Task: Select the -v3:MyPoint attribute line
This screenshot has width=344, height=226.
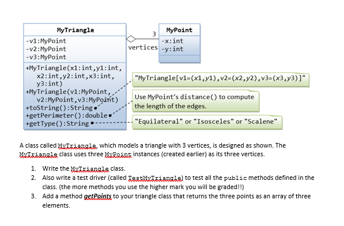Action: [46, 57]
